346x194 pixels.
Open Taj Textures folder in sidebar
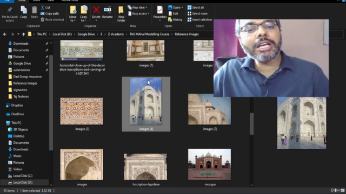(x=21, y=96)
